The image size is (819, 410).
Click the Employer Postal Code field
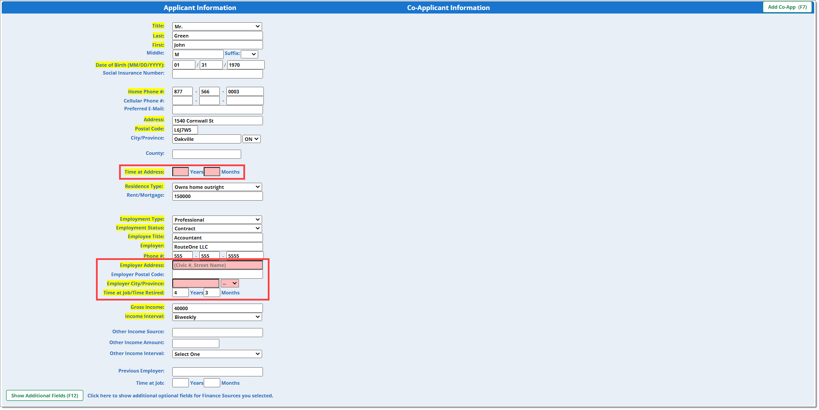coord(217,274)
